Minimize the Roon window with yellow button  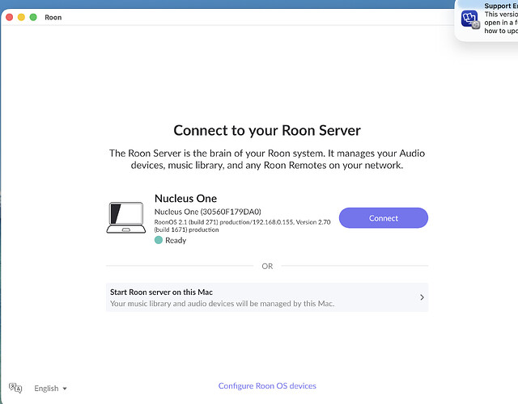[x=21, y=17]
